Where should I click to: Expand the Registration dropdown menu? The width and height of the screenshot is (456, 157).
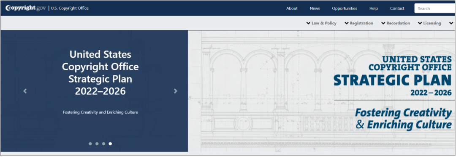tap(359, 23)
